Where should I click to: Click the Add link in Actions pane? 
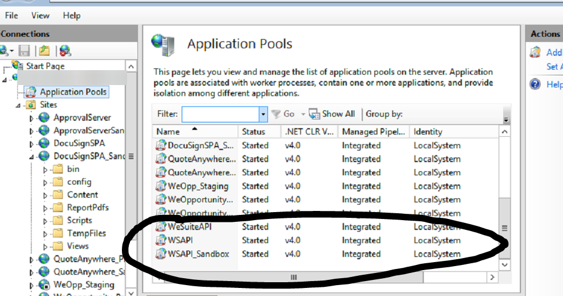coord(554,52)
